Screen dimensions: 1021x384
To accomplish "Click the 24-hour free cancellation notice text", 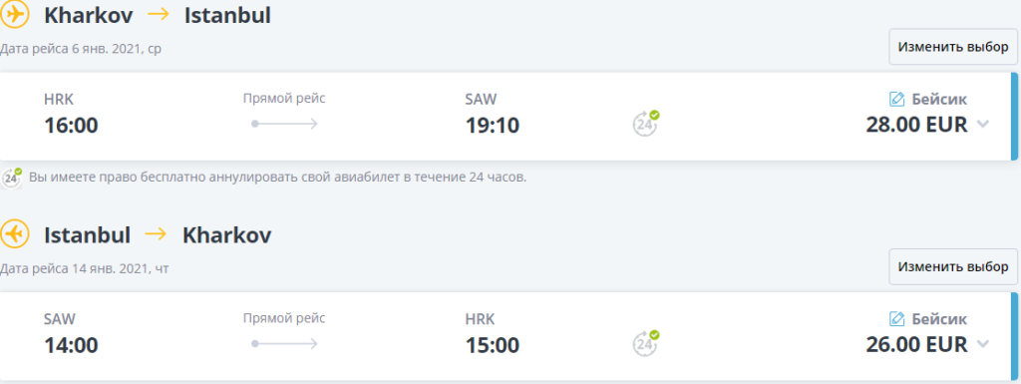I will [x=277, y=177].
